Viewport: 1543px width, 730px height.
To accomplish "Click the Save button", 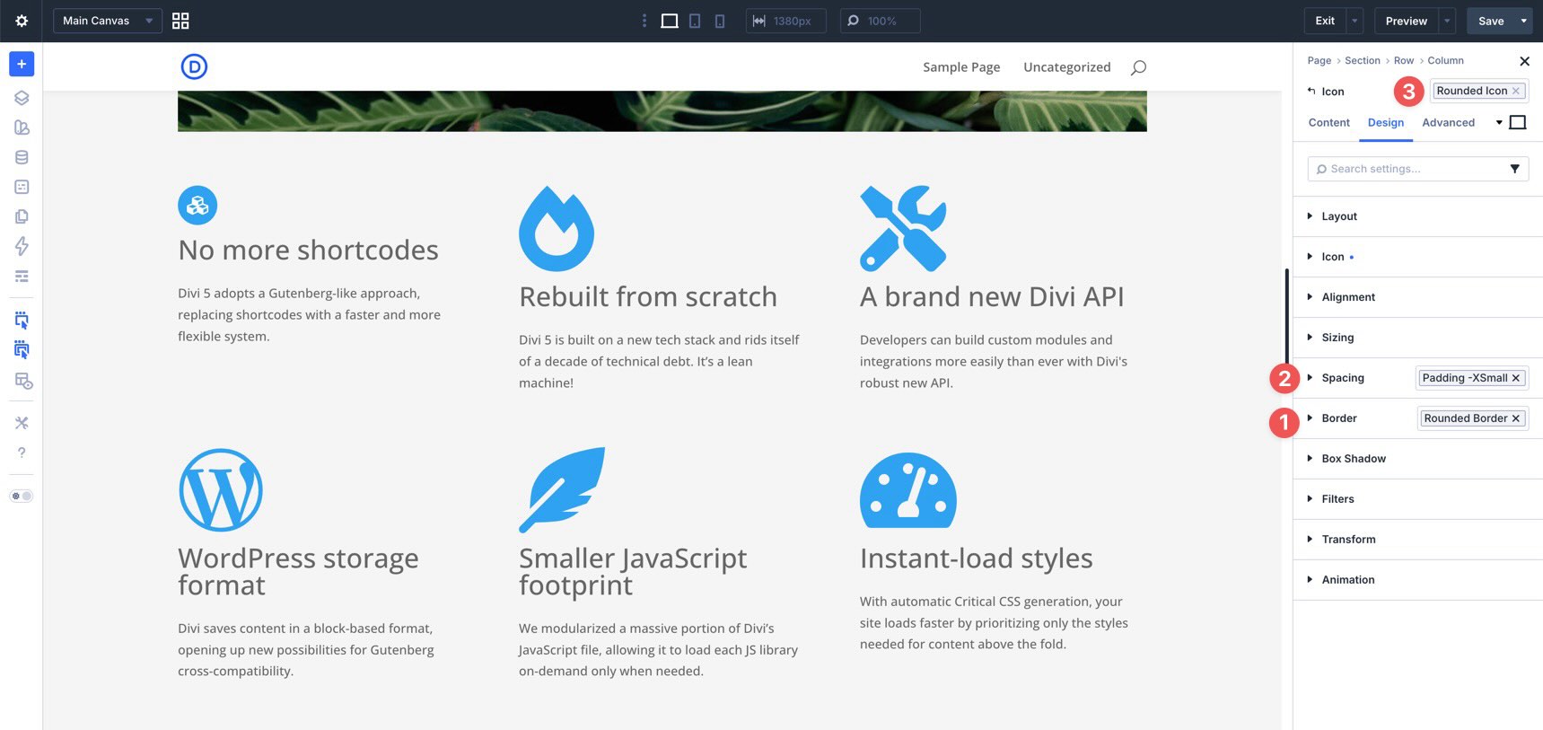I will click(x=1491, y=21).
